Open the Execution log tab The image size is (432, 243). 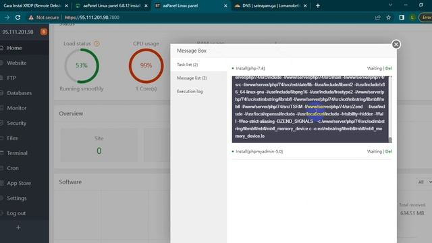(198, 91)
